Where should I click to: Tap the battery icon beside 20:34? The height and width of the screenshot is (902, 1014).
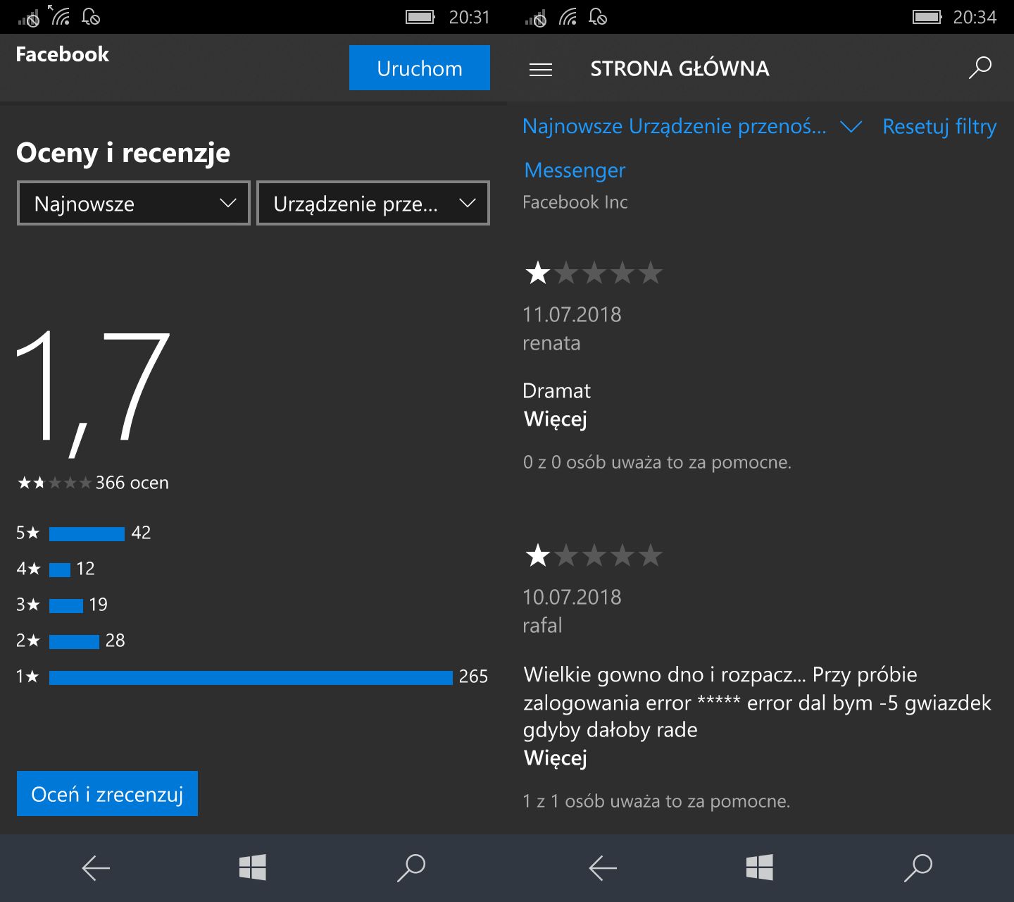click(927, 17)
